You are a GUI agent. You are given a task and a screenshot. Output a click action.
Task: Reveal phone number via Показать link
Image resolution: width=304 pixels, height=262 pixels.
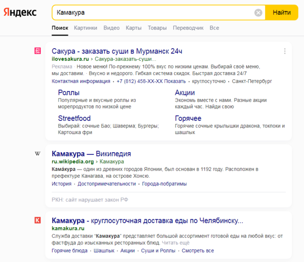175,81
